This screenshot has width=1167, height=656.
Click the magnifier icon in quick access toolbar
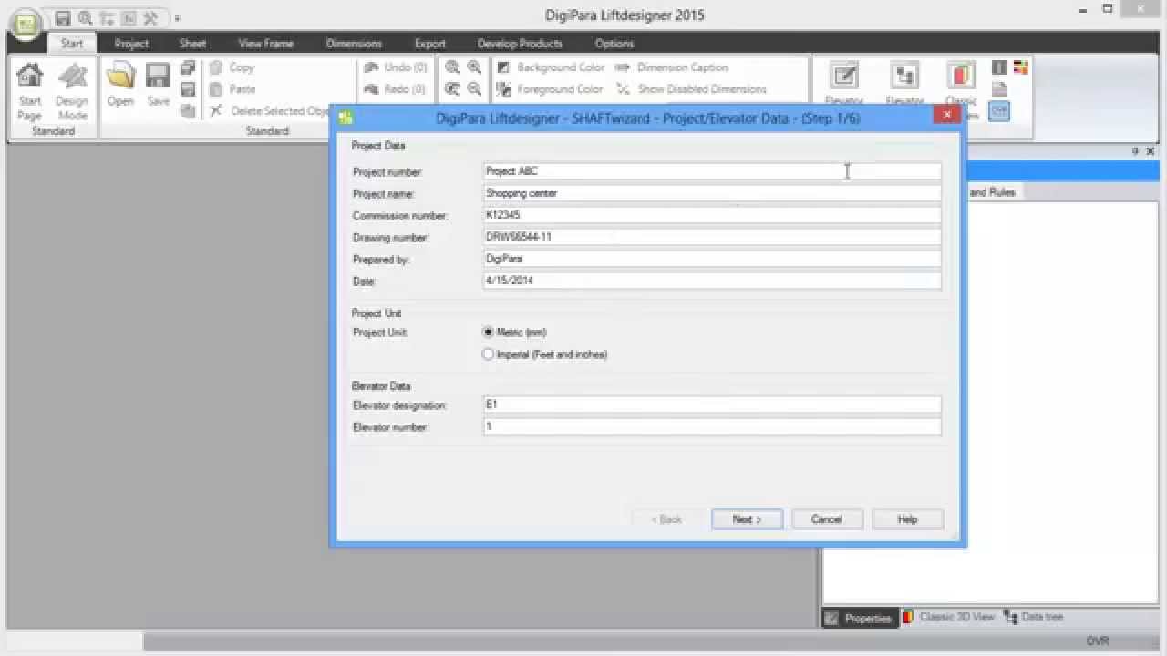tap(85, 17)
